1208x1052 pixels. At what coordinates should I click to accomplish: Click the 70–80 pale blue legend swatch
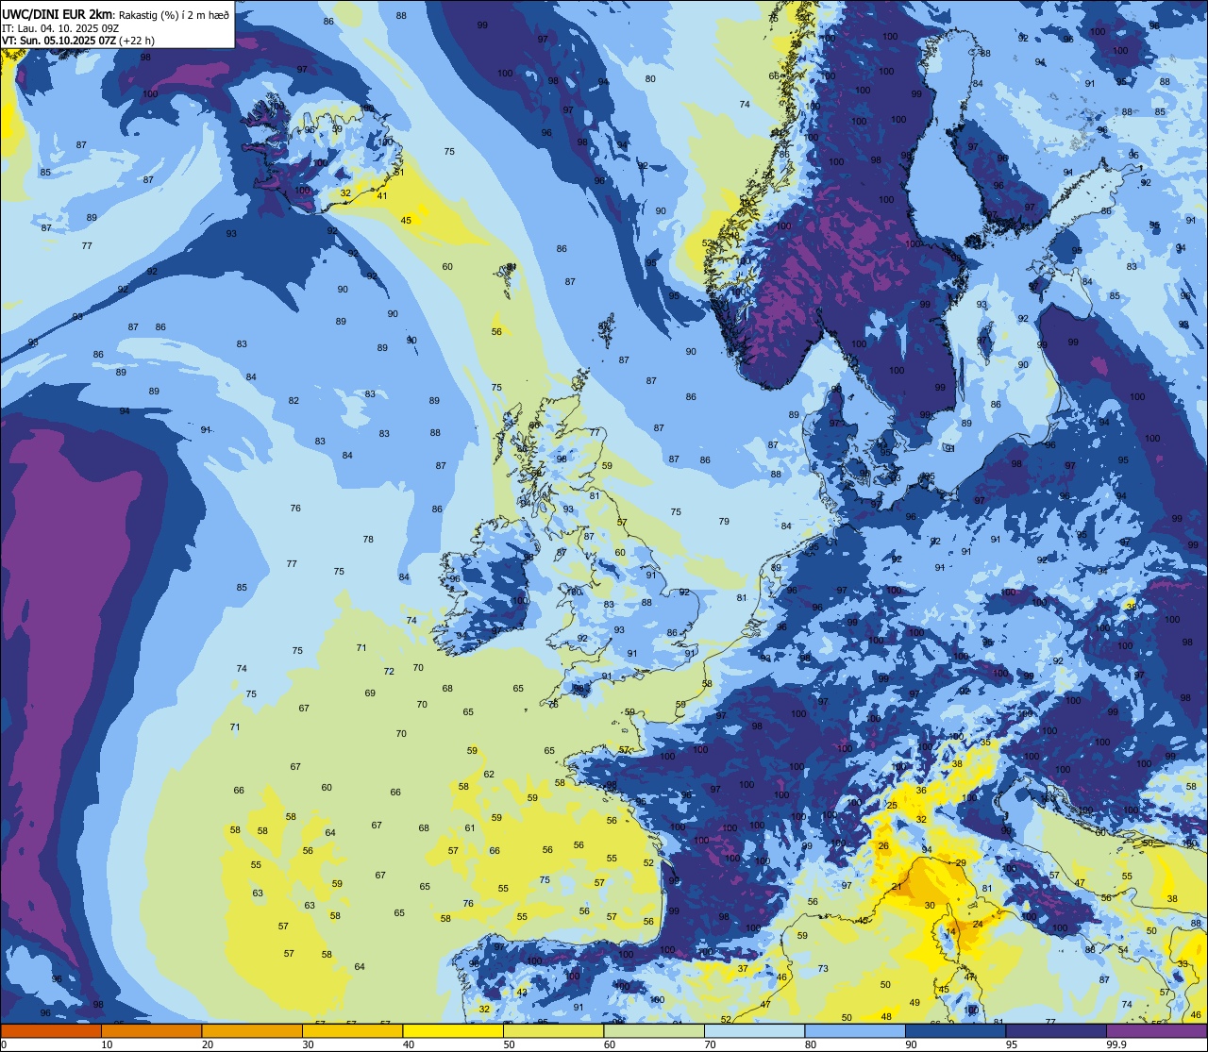pos(754,1030)
